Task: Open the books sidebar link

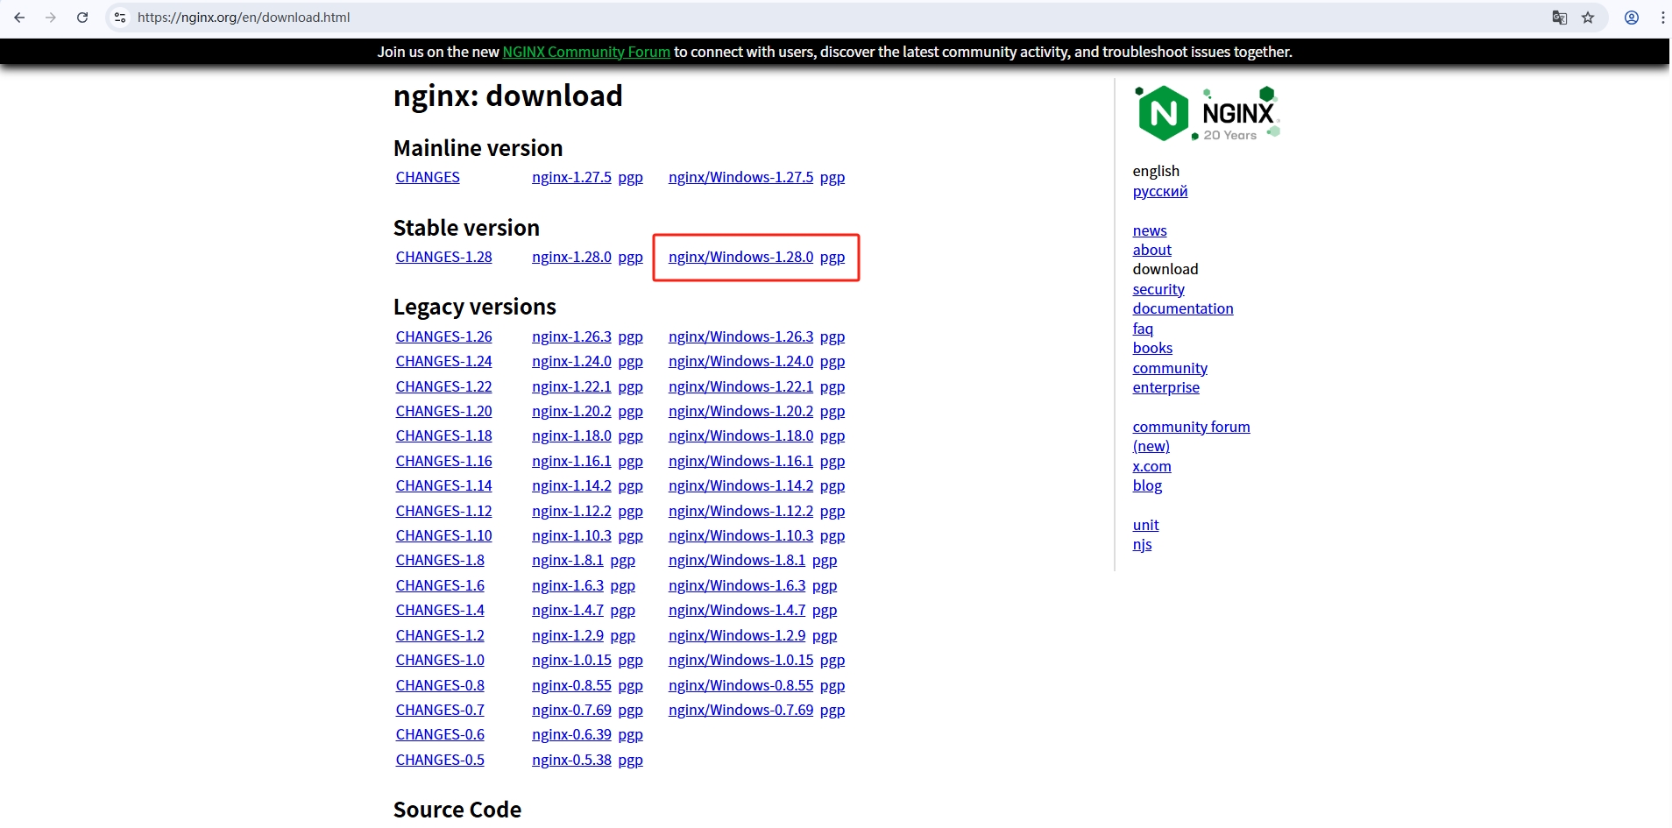Action: [x=1152, y=348]
